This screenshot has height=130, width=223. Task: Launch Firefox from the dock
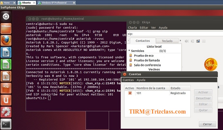click(x=6, y=40)
